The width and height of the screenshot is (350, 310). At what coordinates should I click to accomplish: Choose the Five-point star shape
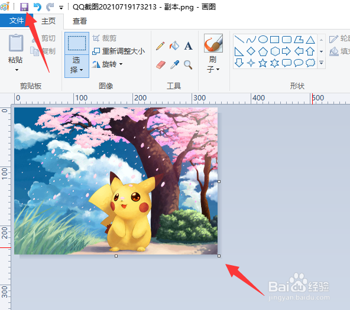point(262,63)
